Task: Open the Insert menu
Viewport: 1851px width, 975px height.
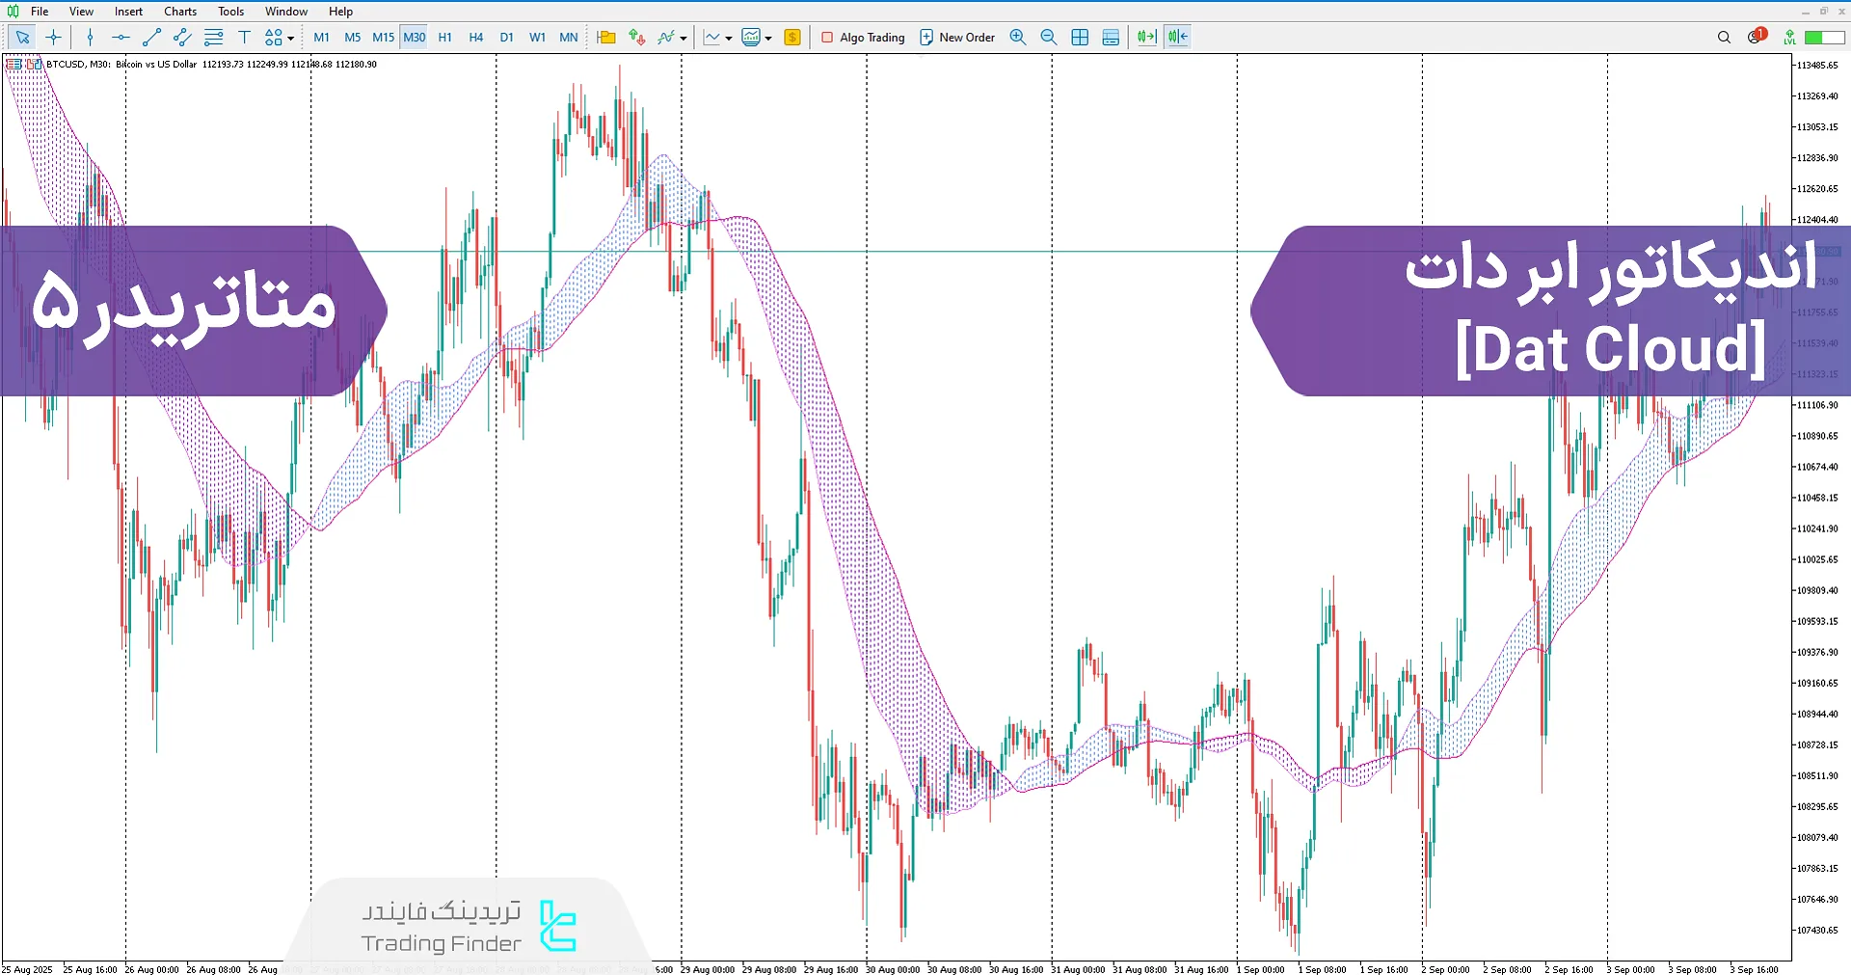Action: pyautogui.click(x=128, y=12)
